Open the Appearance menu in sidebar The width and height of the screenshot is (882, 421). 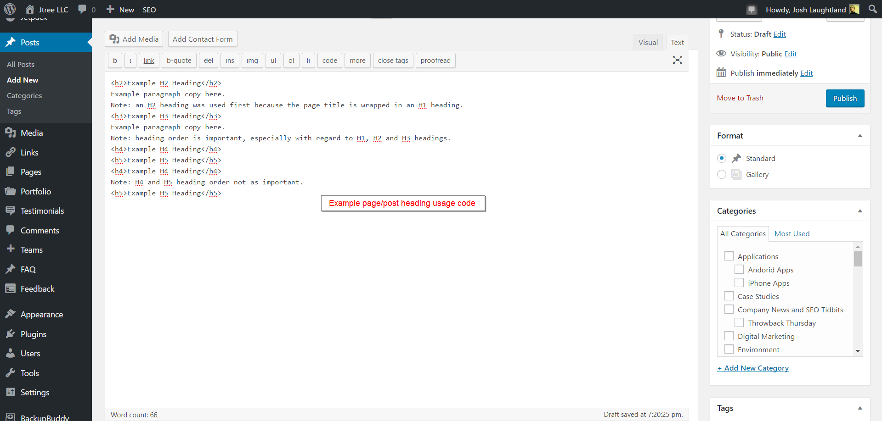coord(41,315)
